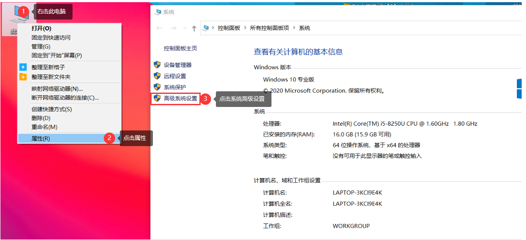Click 所有控制面板项 in the breadcrumb
The image size is (526, 240).
pyautogui.click(x=269, y=28)
